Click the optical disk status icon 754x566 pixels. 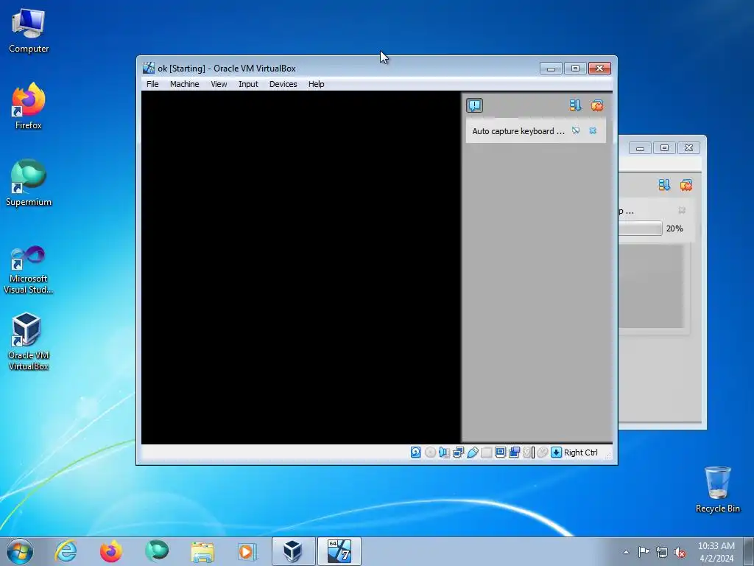(430, 453)
